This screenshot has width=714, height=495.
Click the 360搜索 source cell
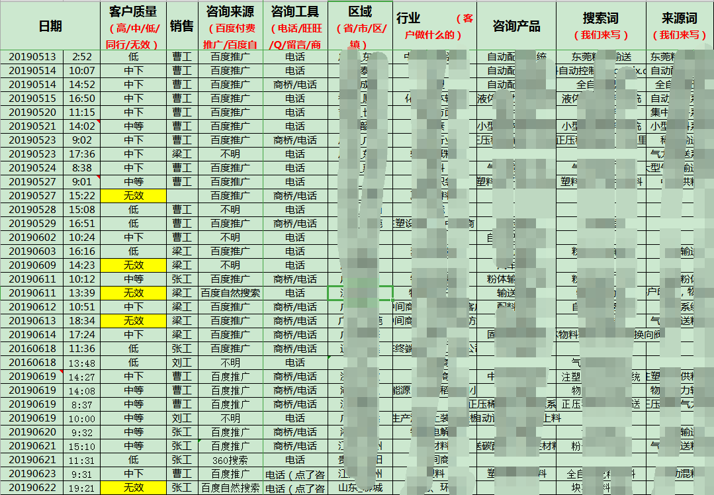pyautogui.click(x=230, y=460)
